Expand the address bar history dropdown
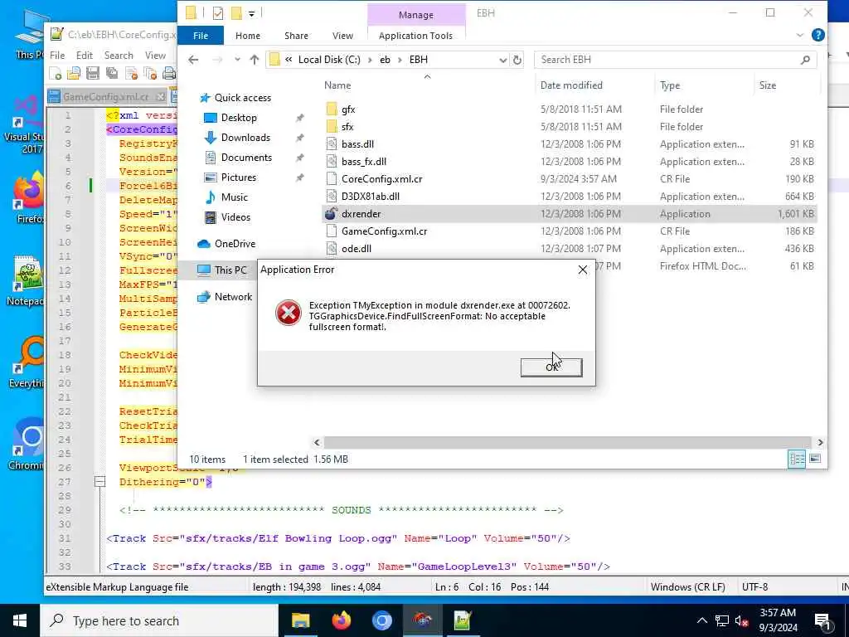The width and height of the screenshot is (849, 637). click(503, 60)
